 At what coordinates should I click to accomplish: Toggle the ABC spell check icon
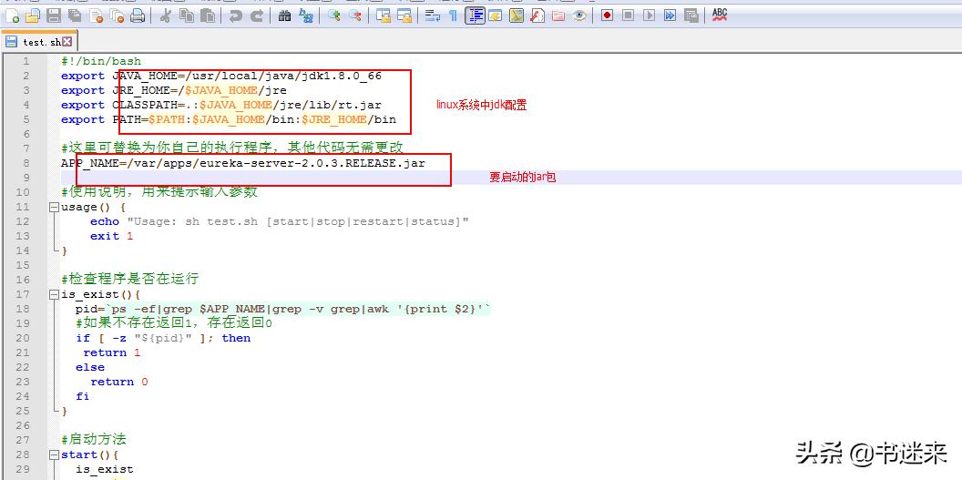click(720, 15)
